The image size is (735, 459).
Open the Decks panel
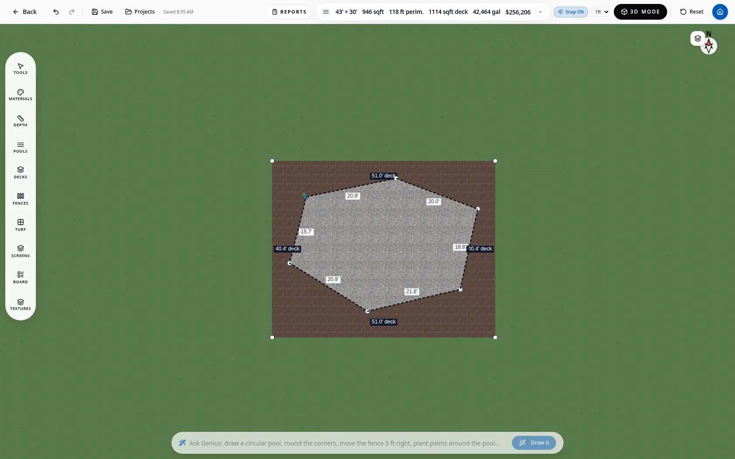21,173
